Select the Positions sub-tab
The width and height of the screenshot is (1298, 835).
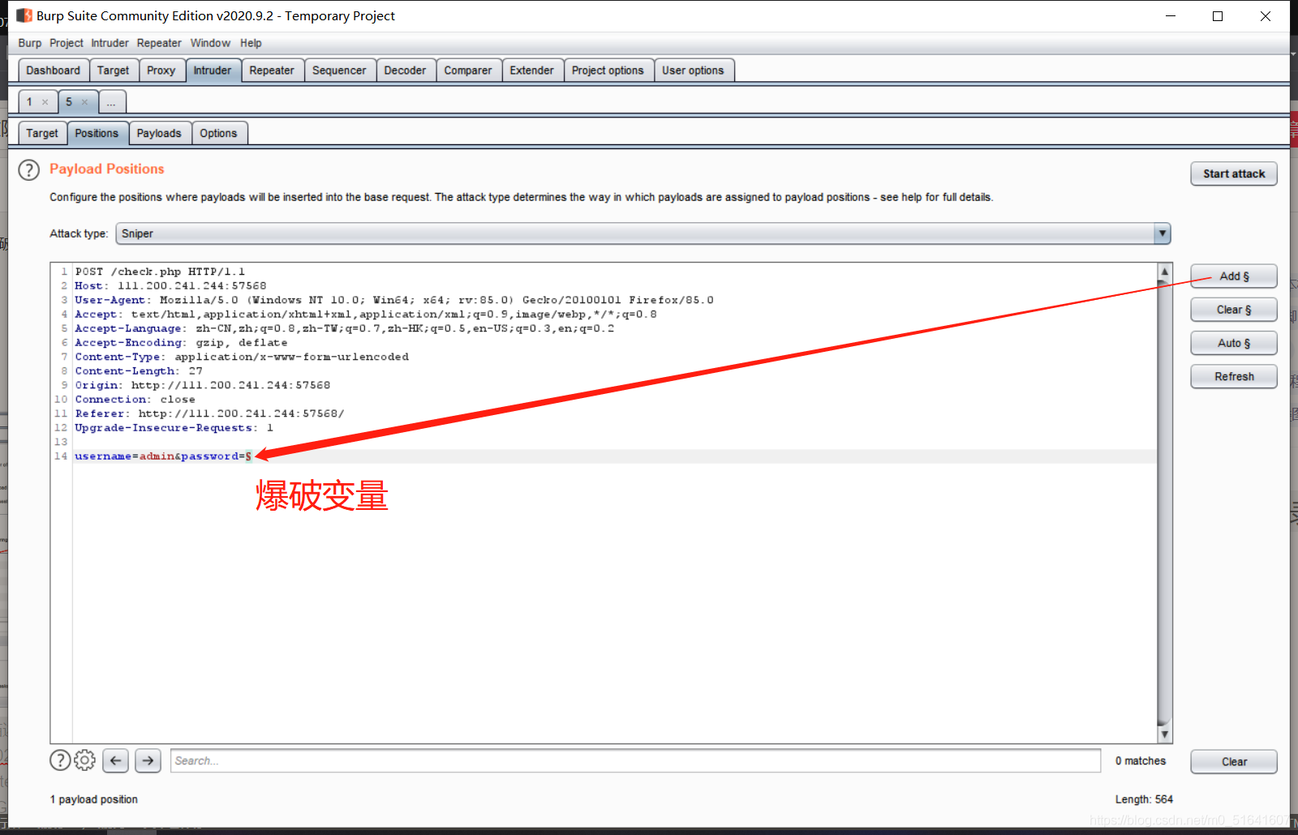pyautogui.click(x=97, y=133)
